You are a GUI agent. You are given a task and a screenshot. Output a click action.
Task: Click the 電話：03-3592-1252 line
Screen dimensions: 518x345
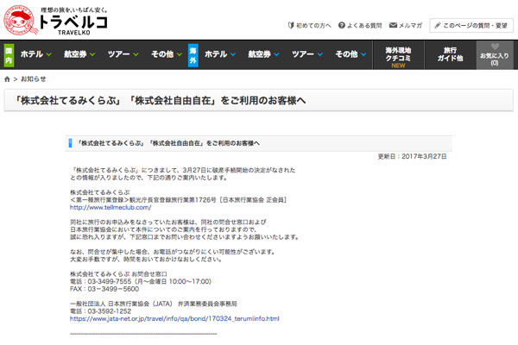click(x=100, y=311)
